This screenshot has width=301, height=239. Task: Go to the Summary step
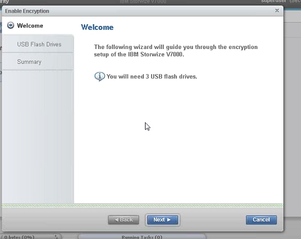(x=38, y=62)
